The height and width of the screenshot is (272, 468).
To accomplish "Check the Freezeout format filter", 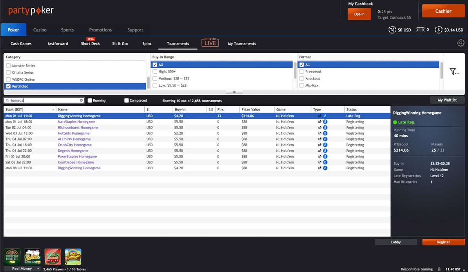I will (x=301, y=72).
